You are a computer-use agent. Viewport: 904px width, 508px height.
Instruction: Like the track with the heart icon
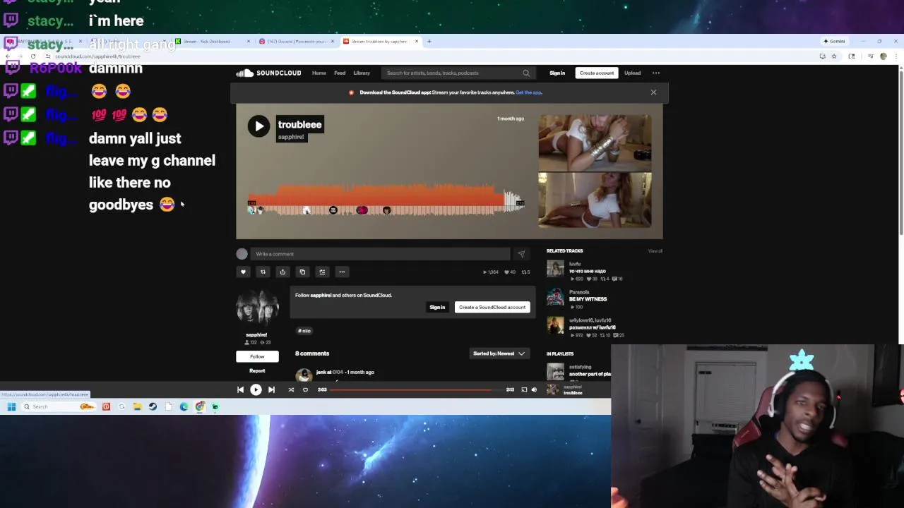pyautogui.click(x=243, y=272)
